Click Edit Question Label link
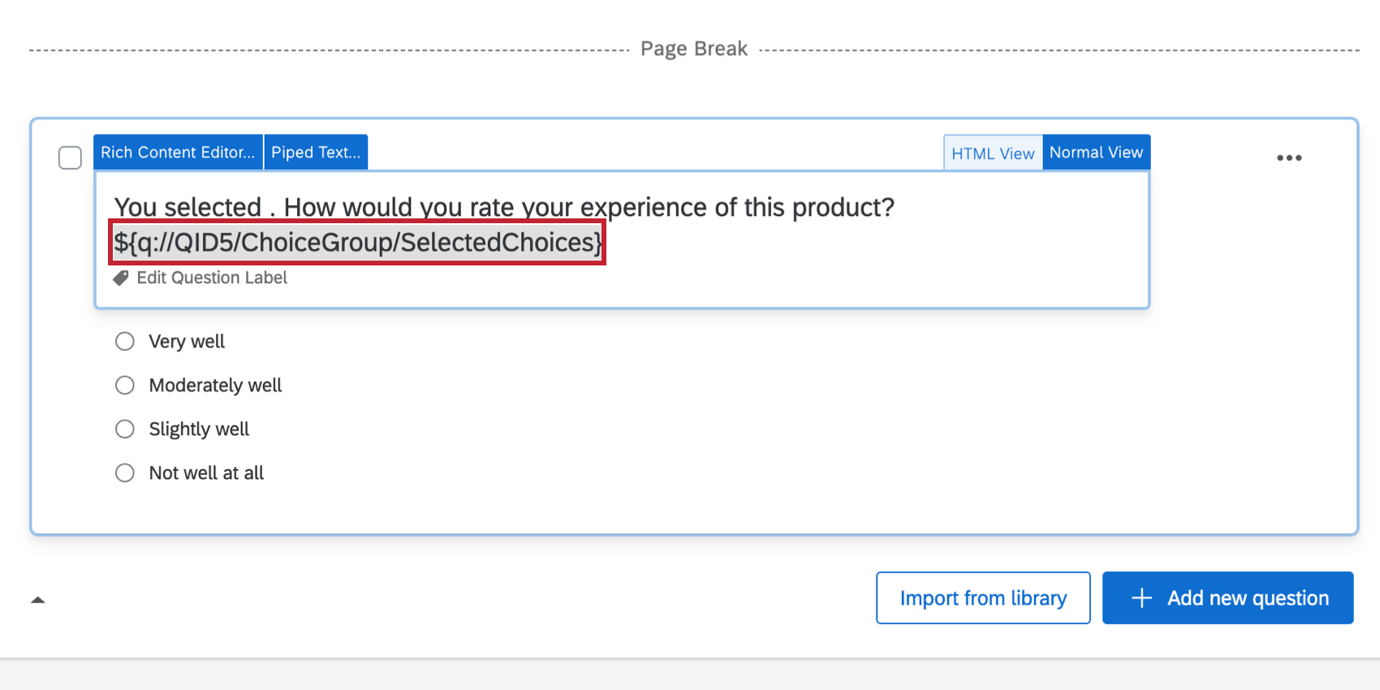This screenshot has height=690, width=1380. click(212, 278)
